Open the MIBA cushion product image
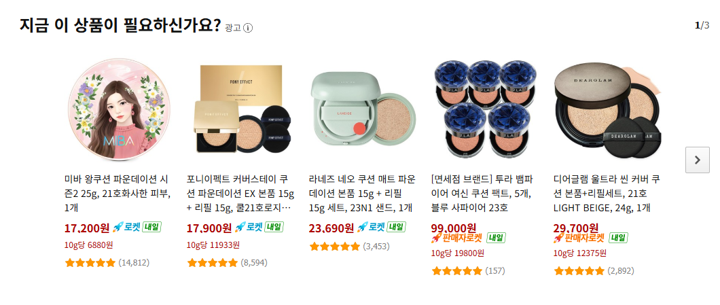This screenshot has height=305, width=720. tap(118, 109)
